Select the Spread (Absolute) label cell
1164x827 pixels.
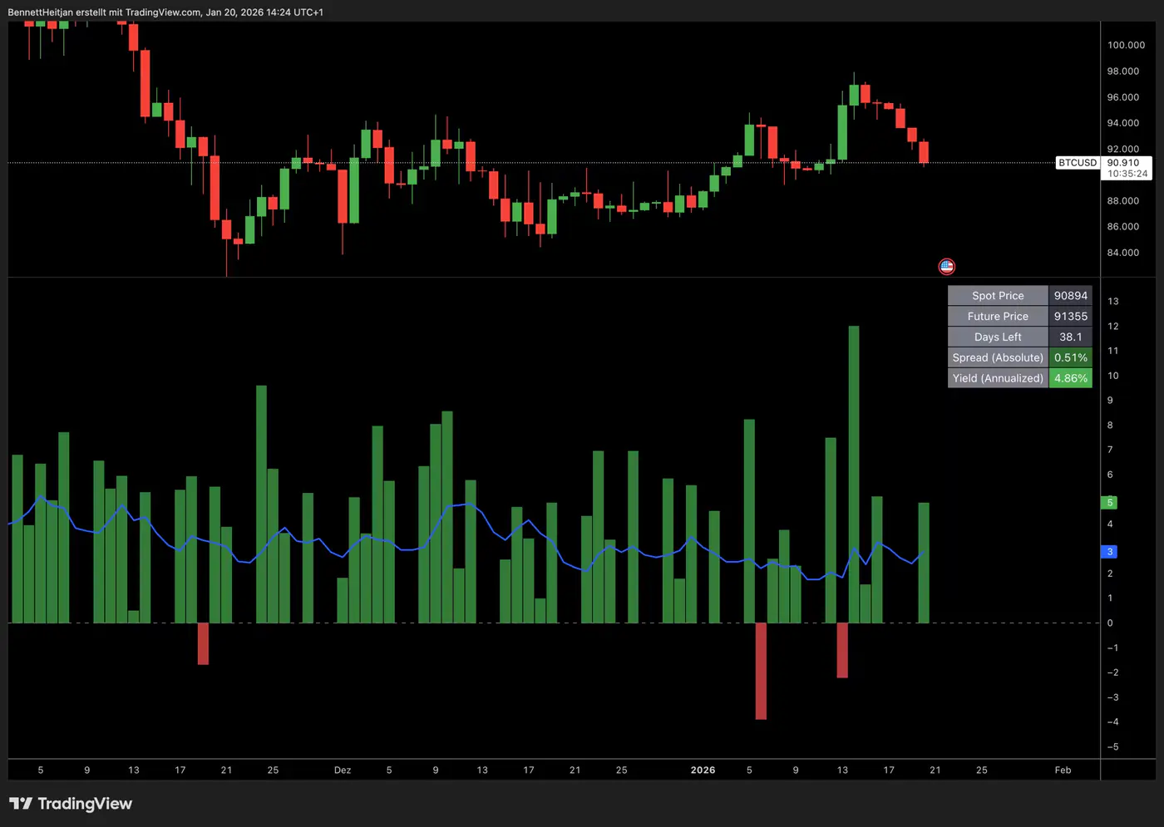click(x=998, y=357)
